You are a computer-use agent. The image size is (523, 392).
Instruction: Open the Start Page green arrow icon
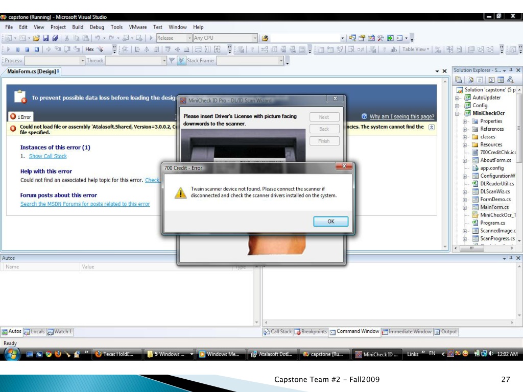point(390,38)
